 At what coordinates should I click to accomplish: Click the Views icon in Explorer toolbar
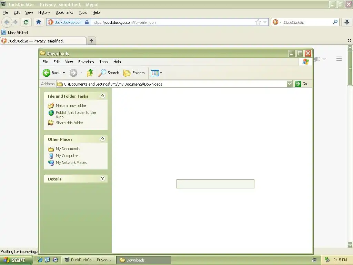[155, 73]
